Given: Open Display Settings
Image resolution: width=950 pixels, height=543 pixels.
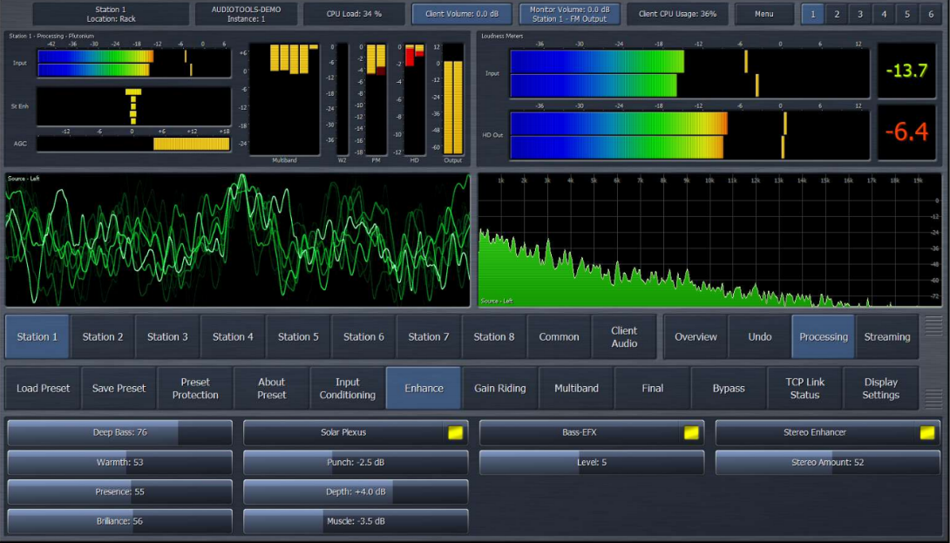Looking at the screenshot, I should (x=881, y=388).
